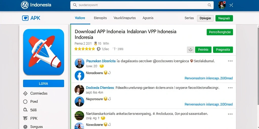Click the emoji reaction next to Newclorene
The image size is (259, 129).
[x=105, y=124]
